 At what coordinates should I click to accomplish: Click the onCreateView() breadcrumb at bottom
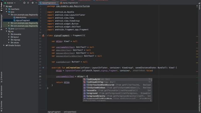coord(70,112)
